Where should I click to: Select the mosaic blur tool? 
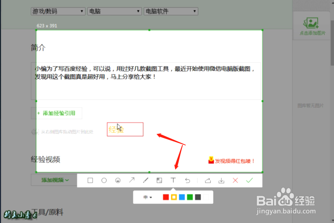point(159,181)
